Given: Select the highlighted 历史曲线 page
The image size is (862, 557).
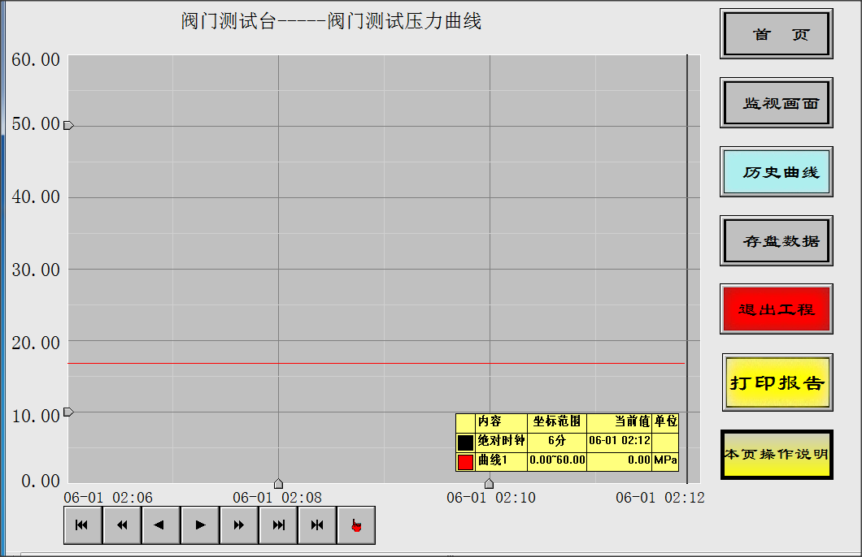Looking at the screenshot, I should coord(776,172).
